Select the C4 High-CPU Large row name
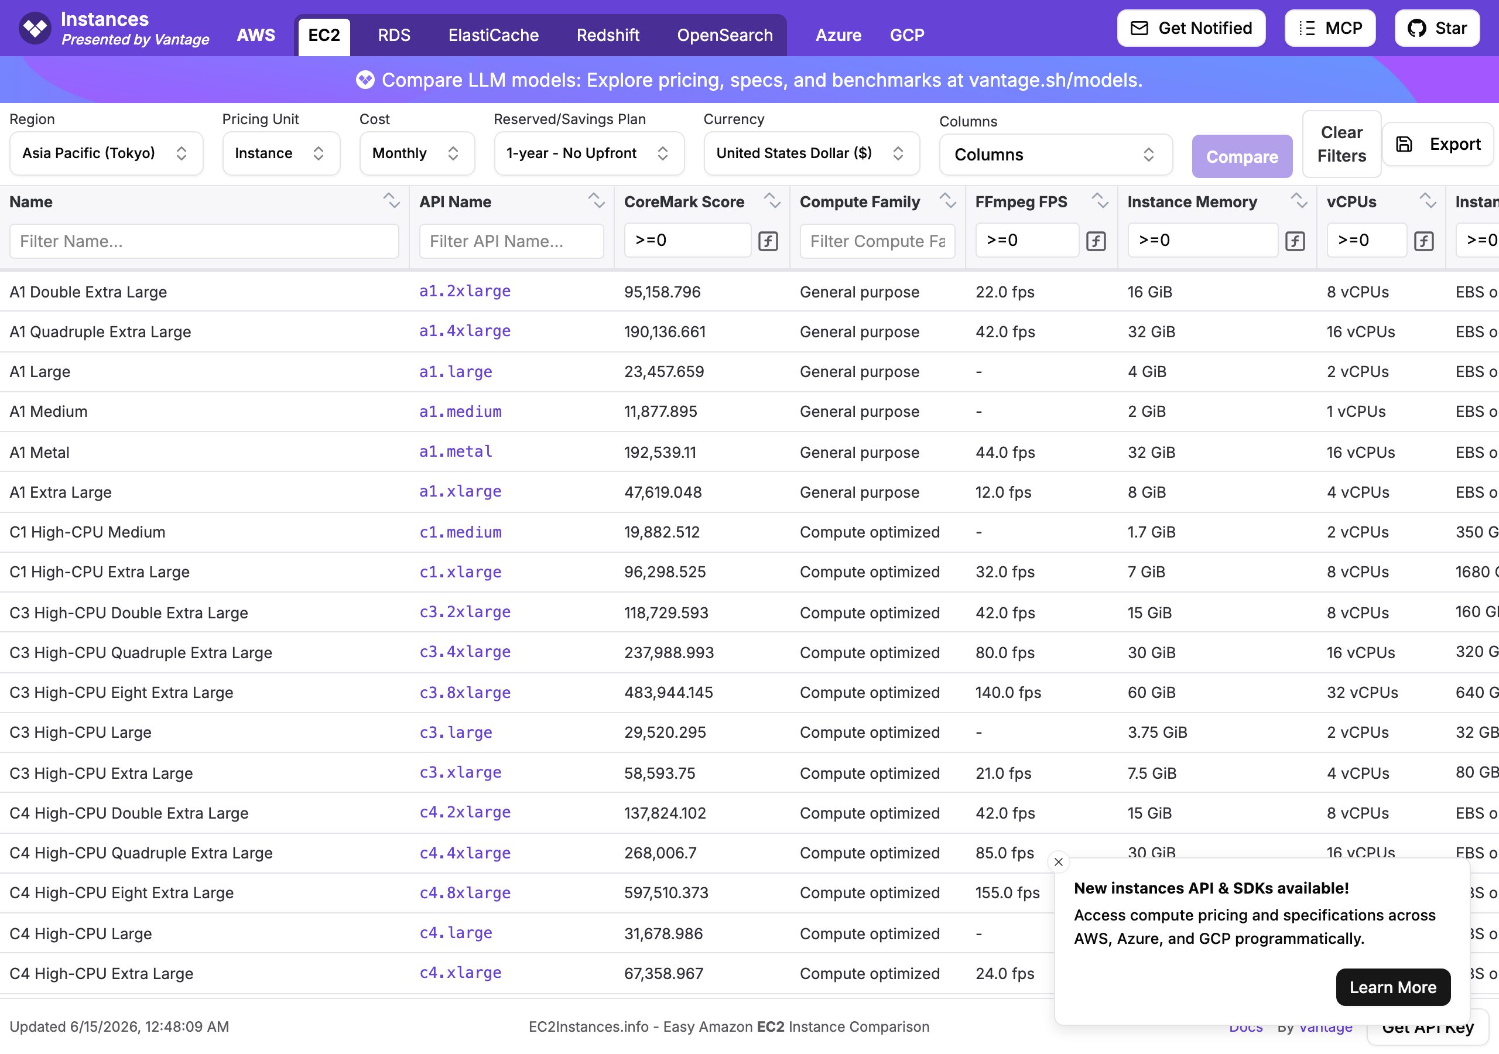1499x1054 pixels. pos(81,934)
